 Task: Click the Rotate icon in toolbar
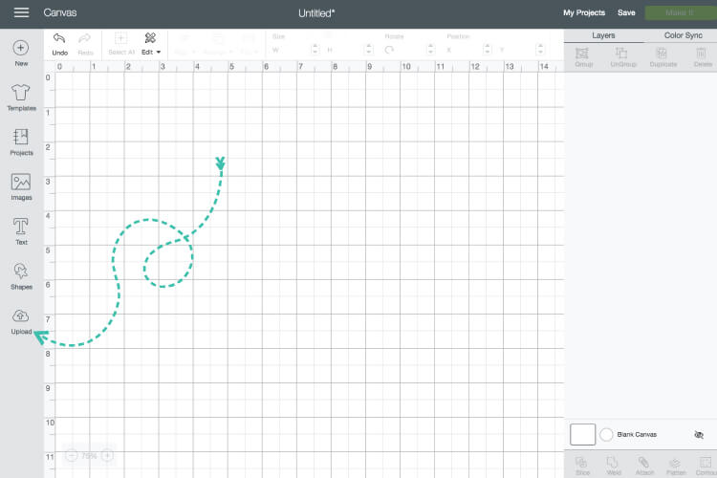coord(389,50)
